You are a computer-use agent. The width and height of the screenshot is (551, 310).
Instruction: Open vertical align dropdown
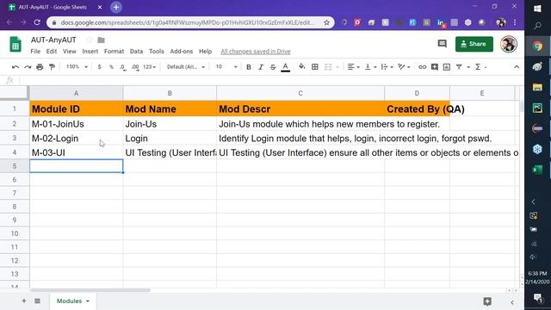[370, 67]
